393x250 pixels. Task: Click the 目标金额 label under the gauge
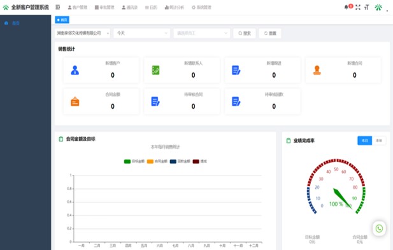[312, 237]
